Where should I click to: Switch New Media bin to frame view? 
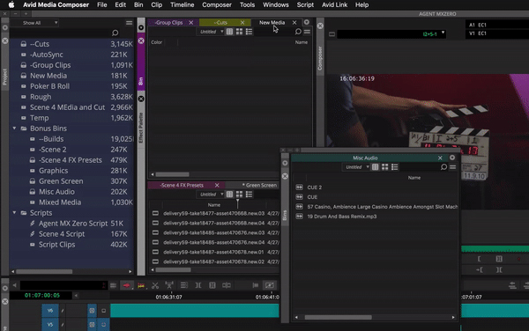(239, 32)
